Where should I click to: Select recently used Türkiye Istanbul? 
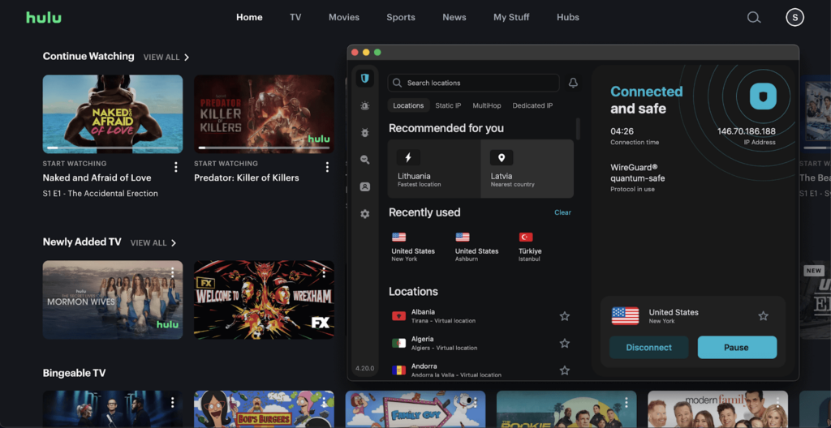coord(530,247)
